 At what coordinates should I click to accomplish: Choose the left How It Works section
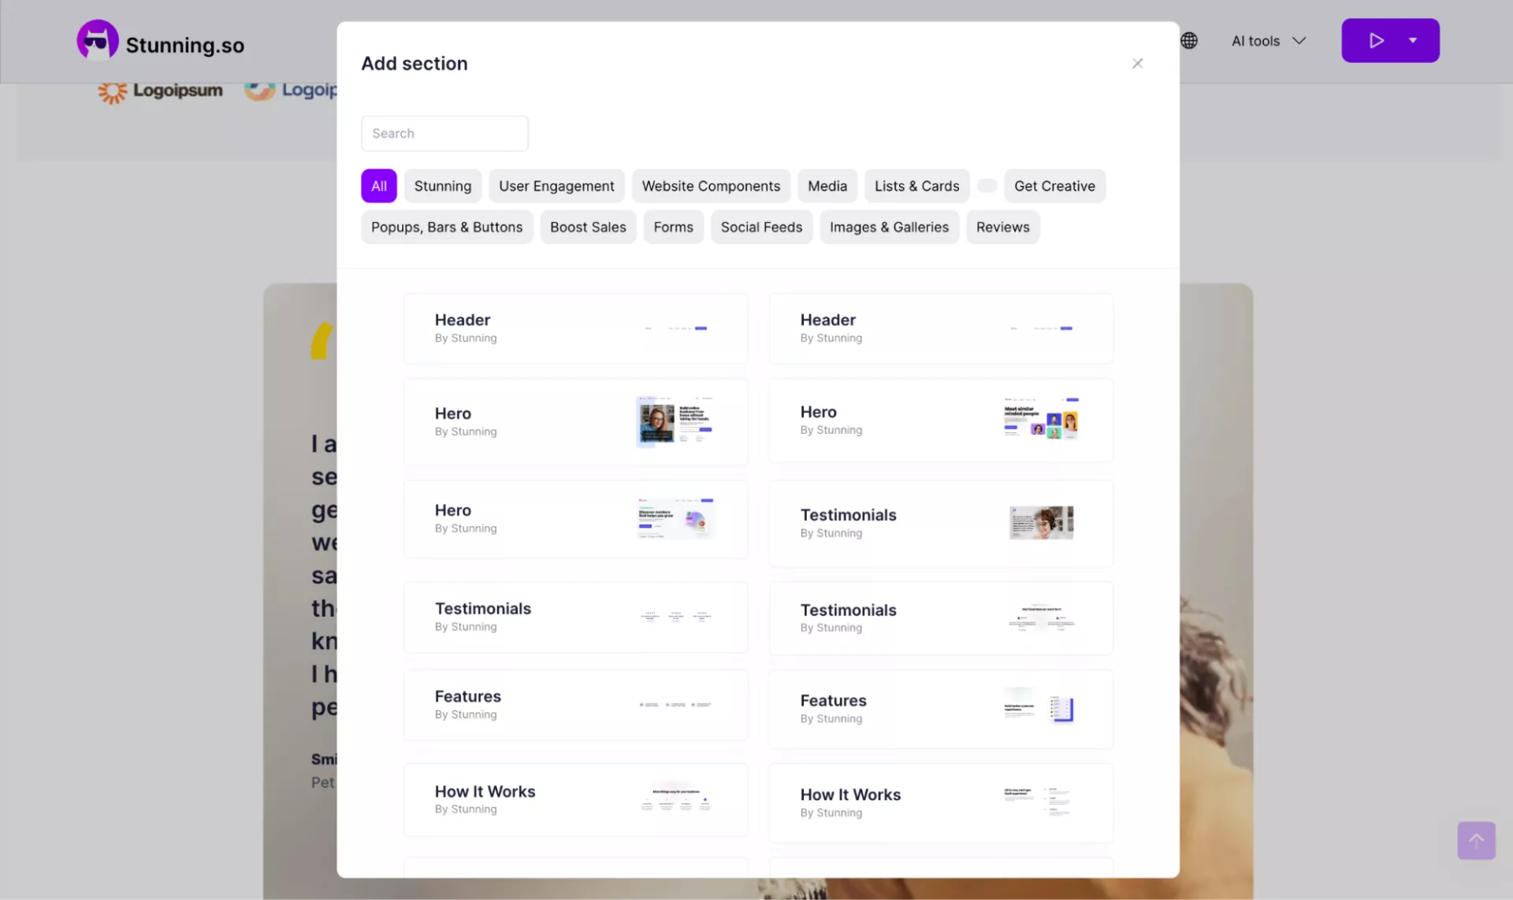575,799
